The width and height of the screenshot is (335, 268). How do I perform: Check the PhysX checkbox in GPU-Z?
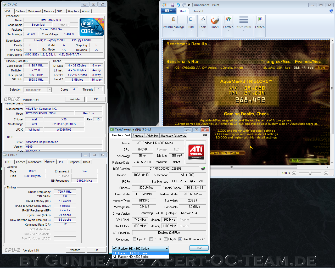pos(166,239)
